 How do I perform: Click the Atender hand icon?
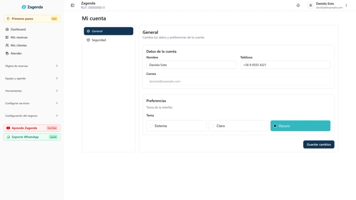7,53
